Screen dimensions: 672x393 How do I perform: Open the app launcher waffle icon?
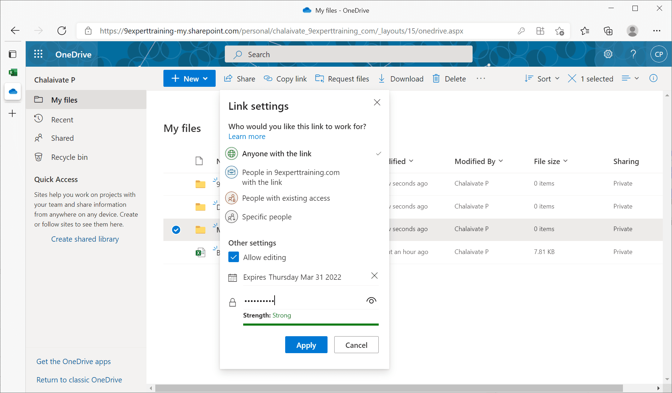coord(38,54)
